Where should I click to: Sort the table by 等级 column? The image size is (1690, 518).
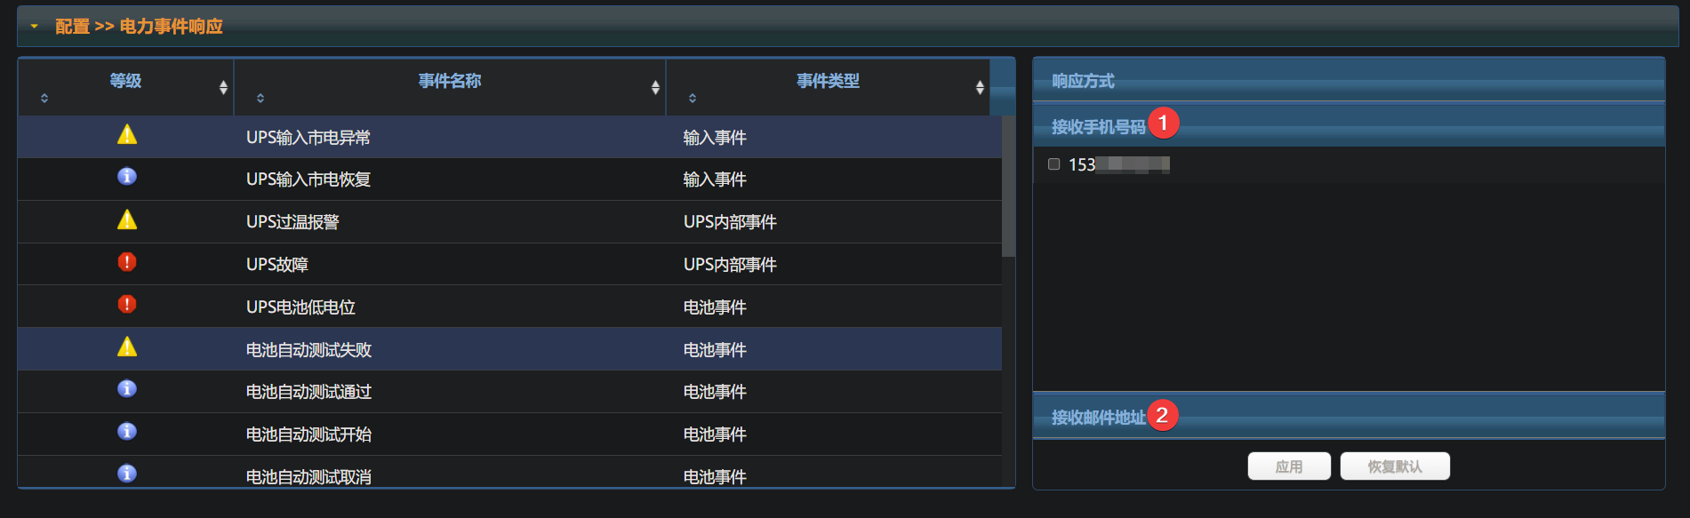125,82
